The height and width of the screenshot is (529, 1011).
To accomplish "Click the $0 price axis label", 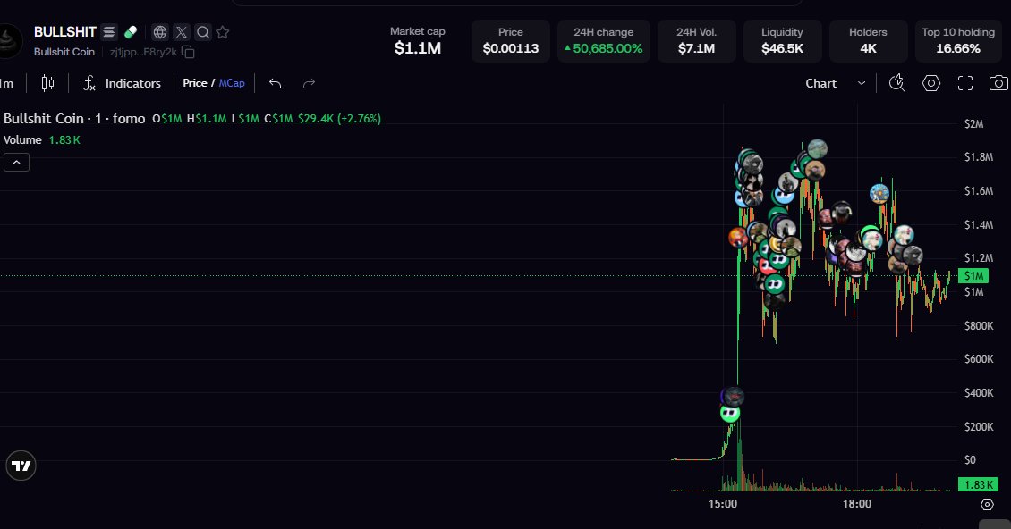I will pyautogui.click(x=970, y=460).
